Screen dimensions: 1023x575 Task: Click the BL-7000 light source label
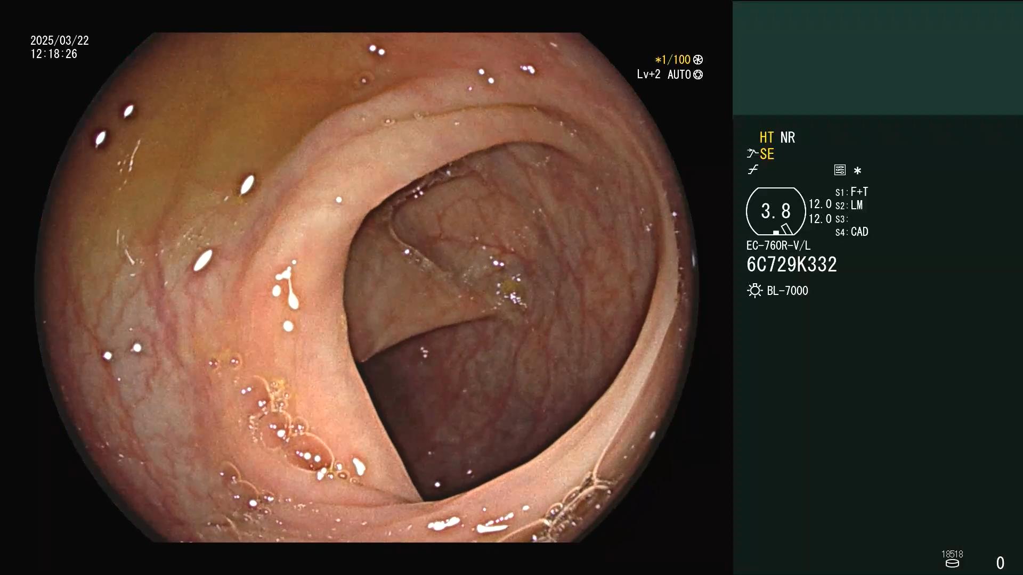click(787, 291)
